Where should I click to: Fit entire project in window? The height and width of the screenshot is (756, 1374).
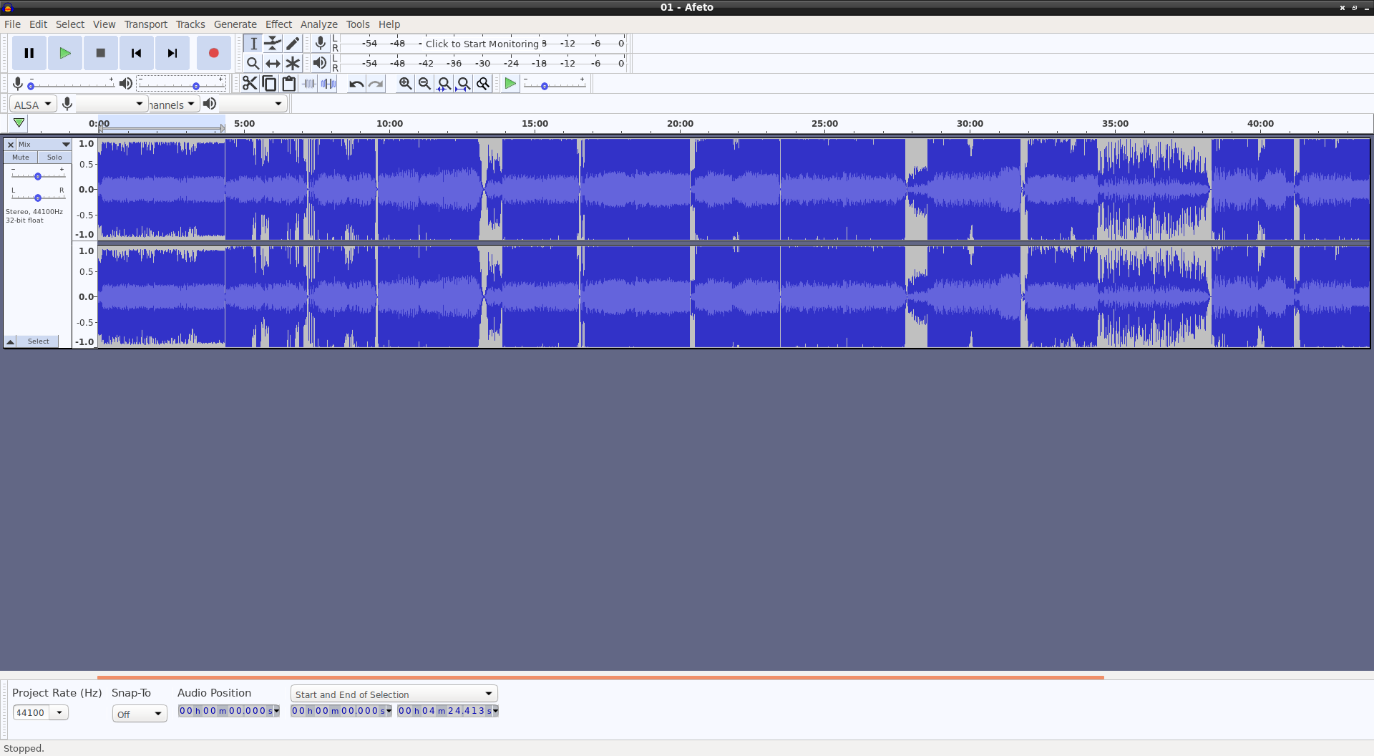464,84
